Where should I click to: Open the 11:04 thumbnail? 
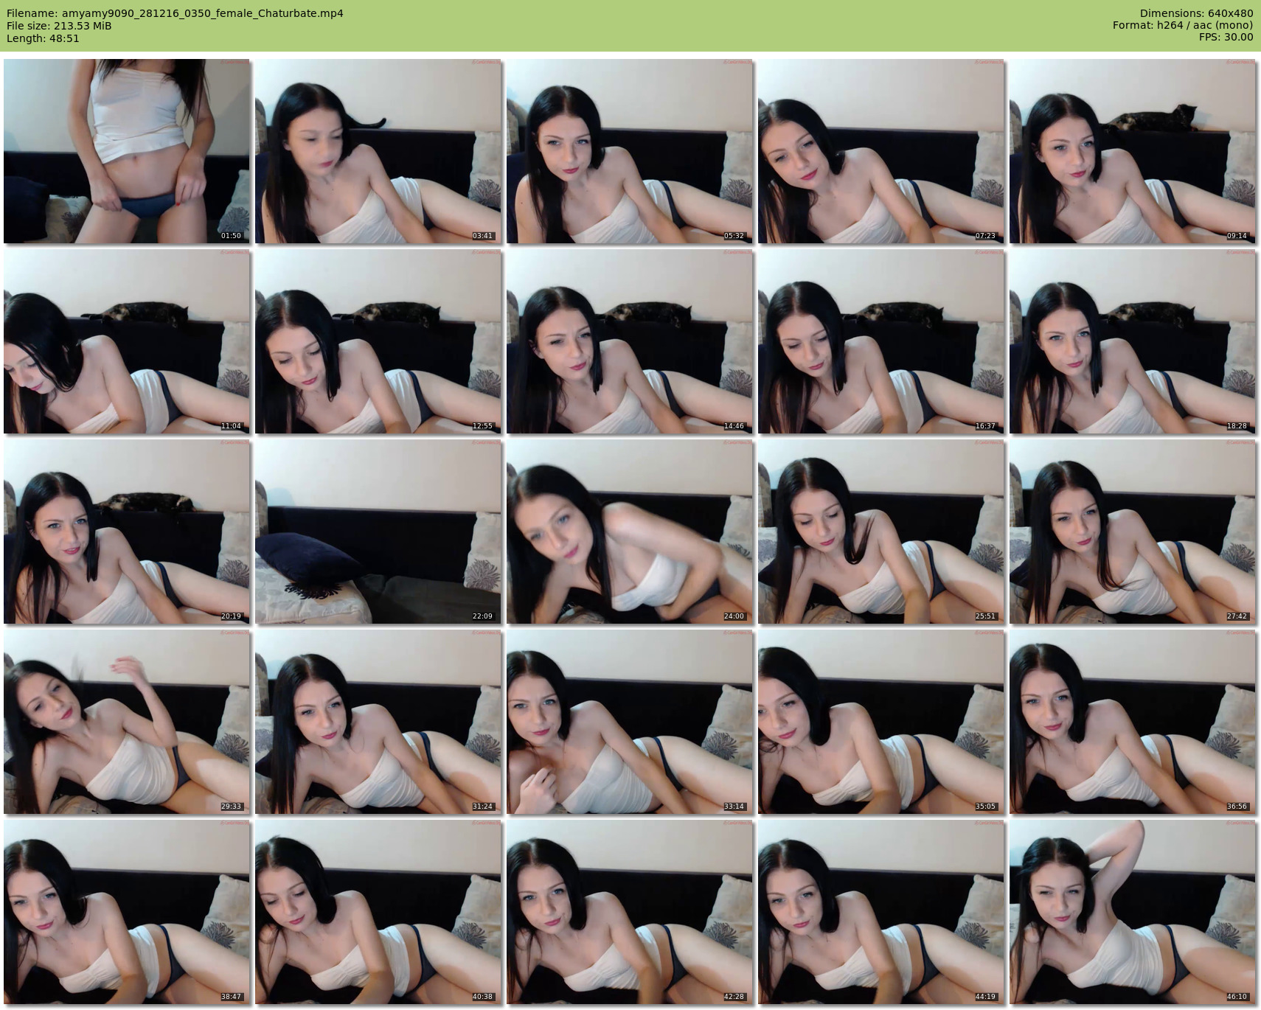pyautogui.click(x=126, y=341)
